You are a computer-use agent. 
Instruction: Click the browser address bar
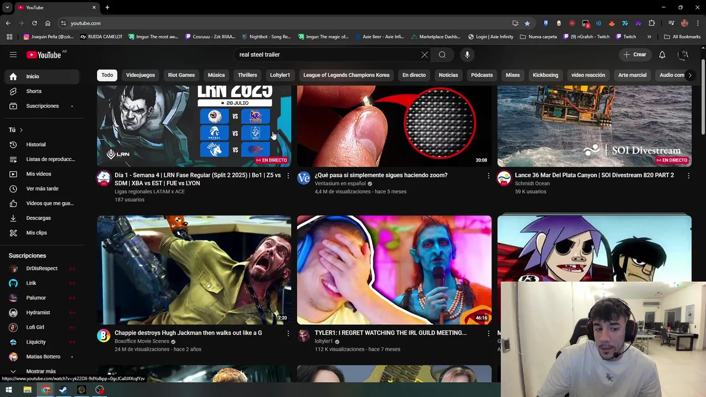coord(287,23)
